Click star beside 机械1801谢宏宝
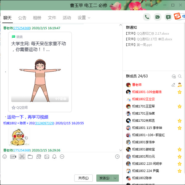The width and height of the screenshot is (185, 185). pos(179,149)
